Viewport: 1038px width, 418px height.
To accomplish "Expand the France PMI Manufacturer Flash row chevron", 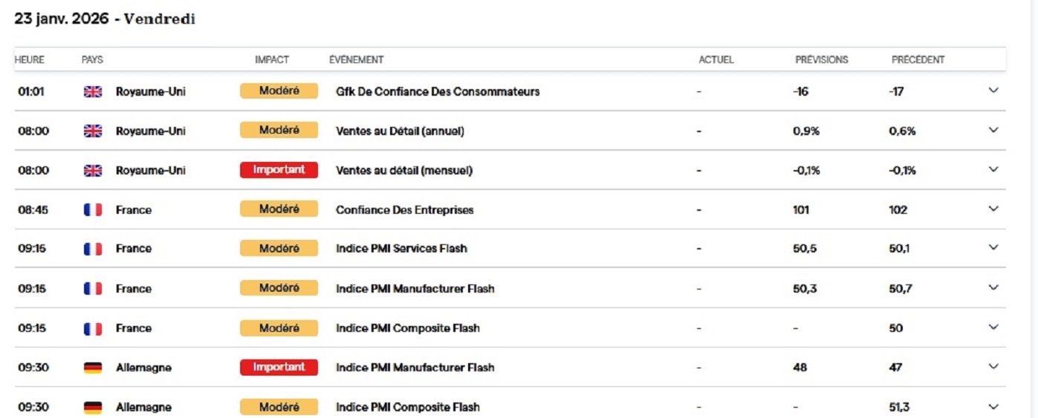I will pyautogui.click(x=993, y=287).
